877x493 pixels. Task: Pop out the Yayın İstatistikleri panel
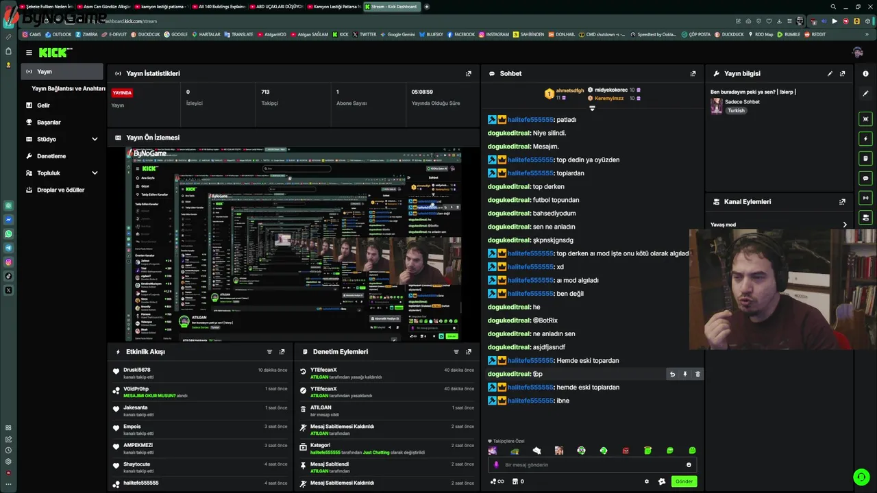pyautogui.click(x=469, y=73)
